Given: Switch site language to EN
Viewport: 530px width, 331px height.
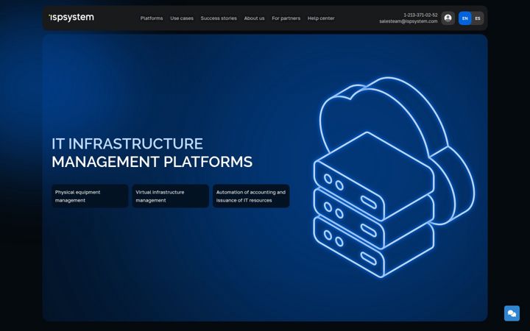Looking at the screenshot, I should click(x=464, y=18).
